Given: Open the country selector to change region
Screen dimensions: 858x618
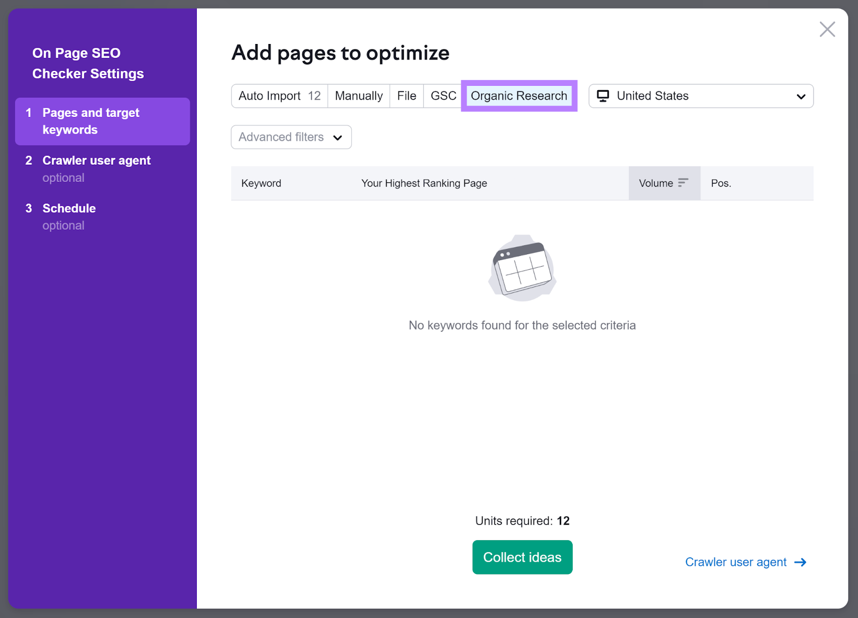Looking at the screenshot, I should (x=700, y=96).
